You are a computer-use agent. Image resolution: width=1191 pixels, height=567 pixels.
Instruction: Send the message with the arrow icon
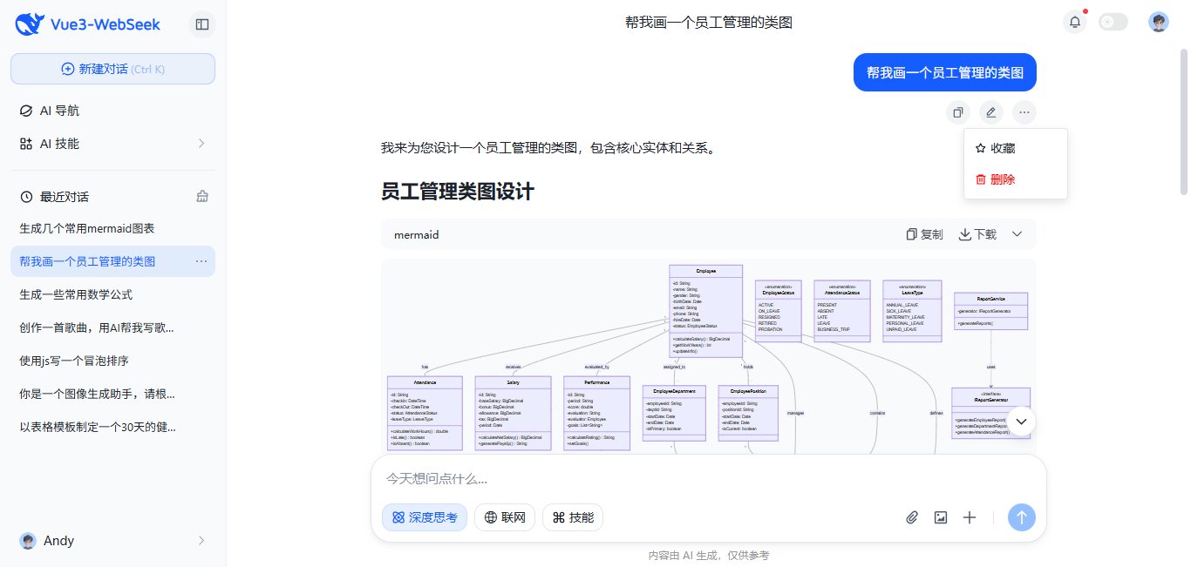tap(1021, 517)
